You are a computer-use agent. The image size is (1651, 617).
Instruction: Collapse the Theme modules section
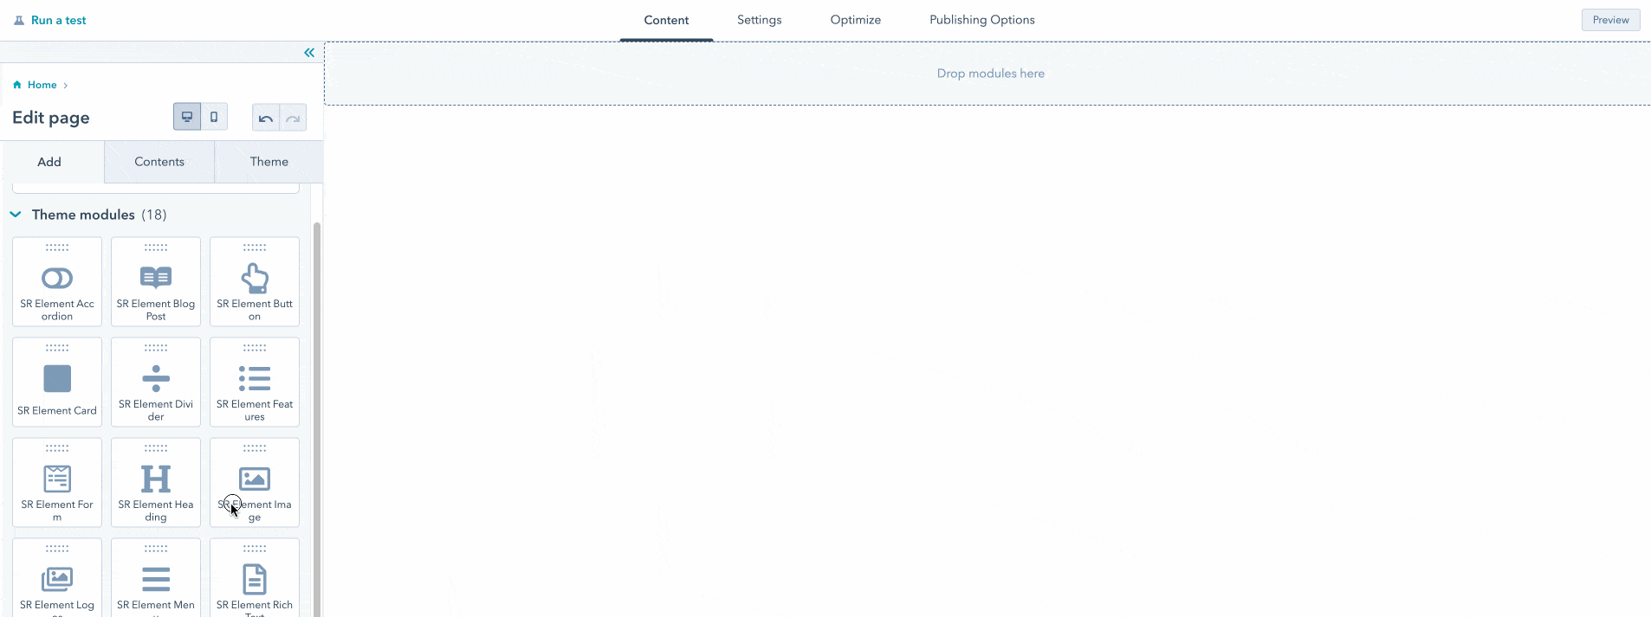(16, 215)
